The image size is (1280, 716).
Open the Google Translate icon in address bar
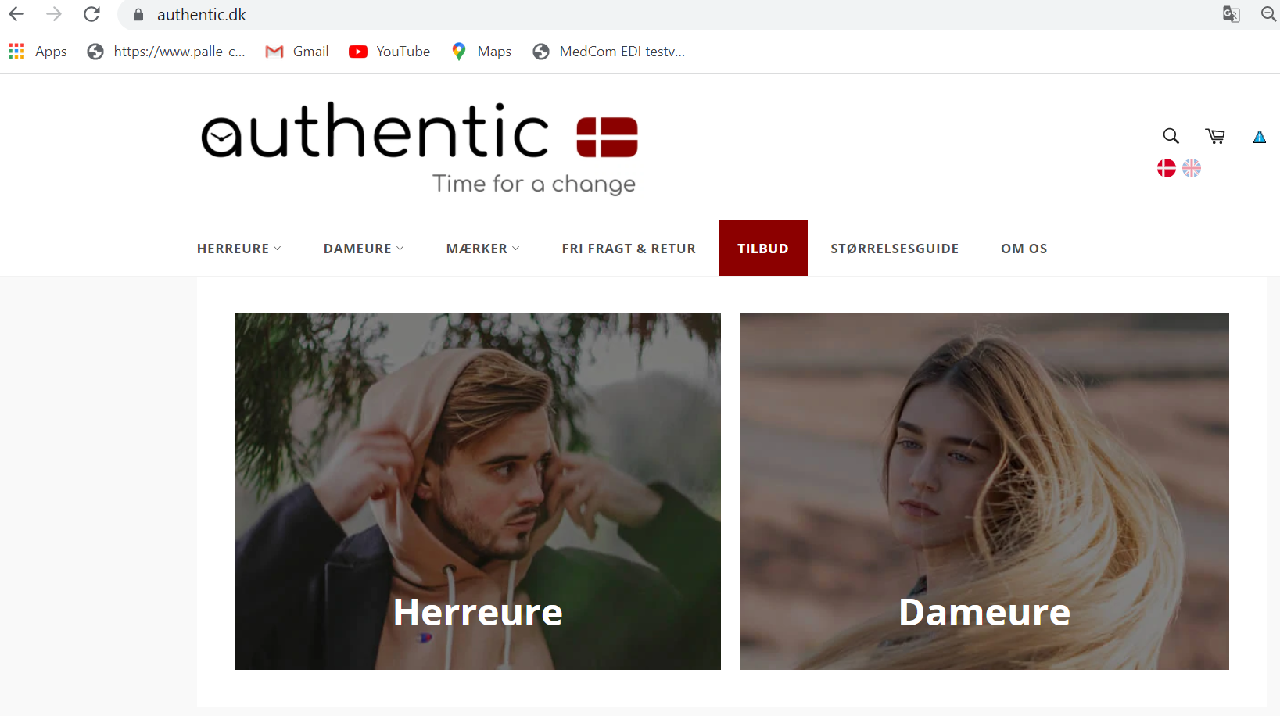point(1232,14)
